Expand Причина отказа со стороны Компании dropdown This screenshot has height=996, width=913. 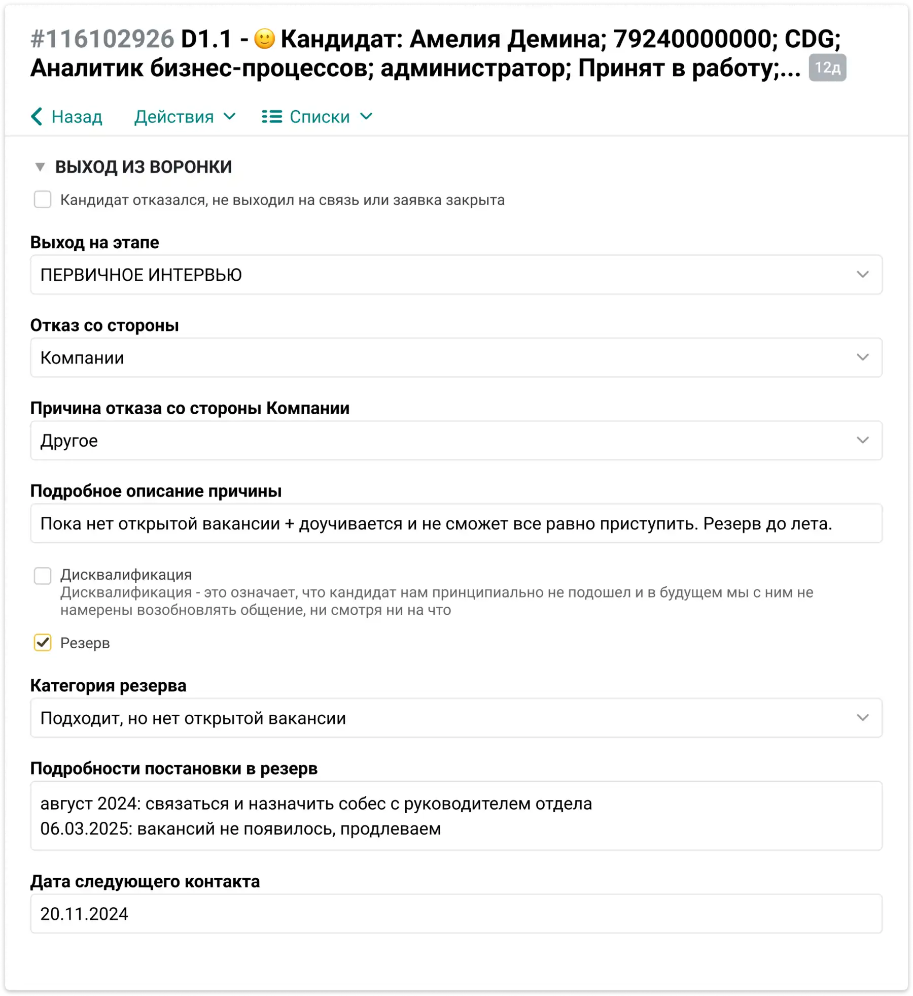(456, 441)
